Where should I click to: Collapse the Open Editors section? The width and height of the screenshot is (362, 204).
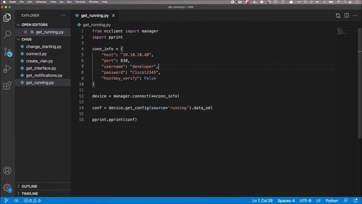pos(18,25)
